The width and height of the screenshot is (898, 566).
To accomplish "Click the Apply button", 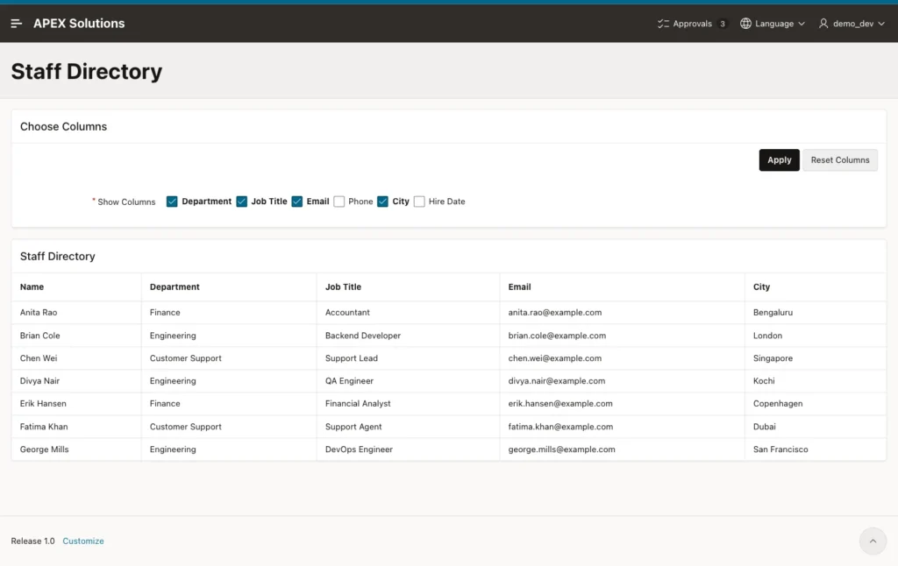I will click(x=779, y=160).
